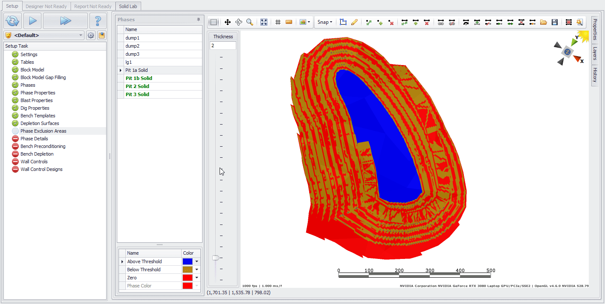Select Pit 2 Solid phase row
The height and width of the screenshot is (304, 605).
137,86
